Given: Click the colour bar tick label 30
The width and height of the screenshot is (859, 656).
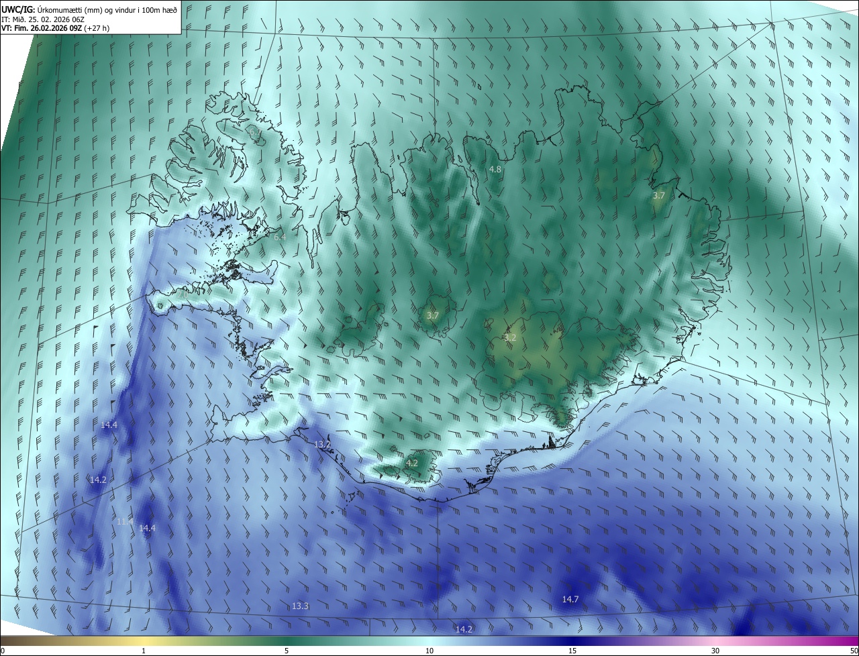Looking at the screenshot, I should click(715, 651).
